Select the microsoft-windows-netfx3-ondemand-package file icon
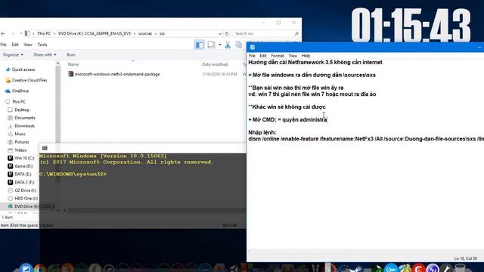This screenshot has width=484, height=272. coord(70,74)
